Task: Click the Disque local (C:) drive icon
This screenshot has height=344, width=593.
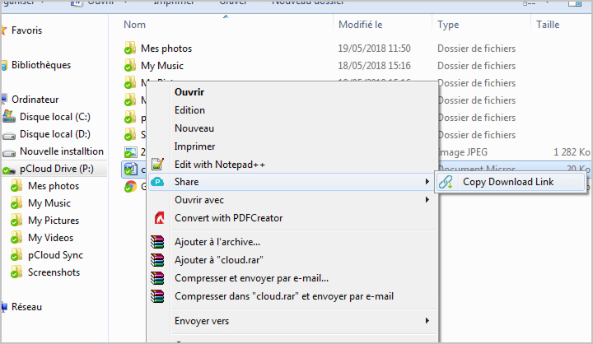Action: coord(9,117)
